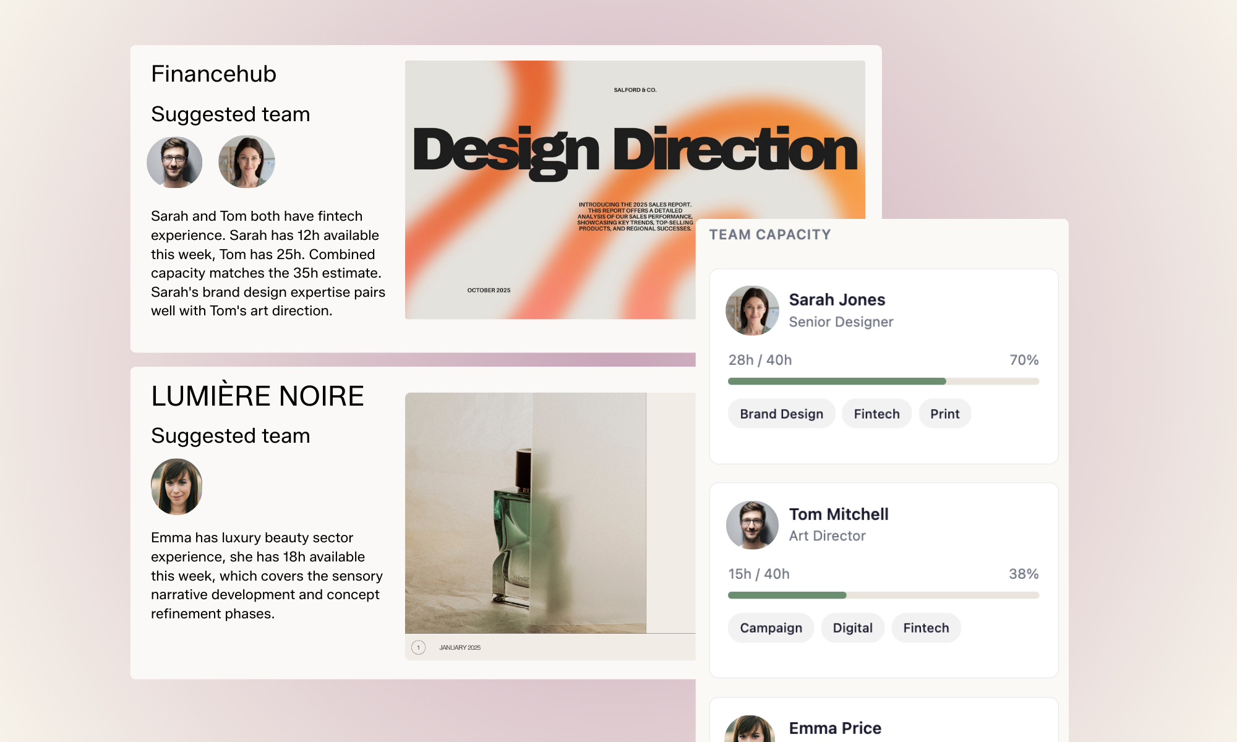This screenshot has width=1237, height=742.
Task: Click page number 1 circle icon
Action: coord(419,647)
